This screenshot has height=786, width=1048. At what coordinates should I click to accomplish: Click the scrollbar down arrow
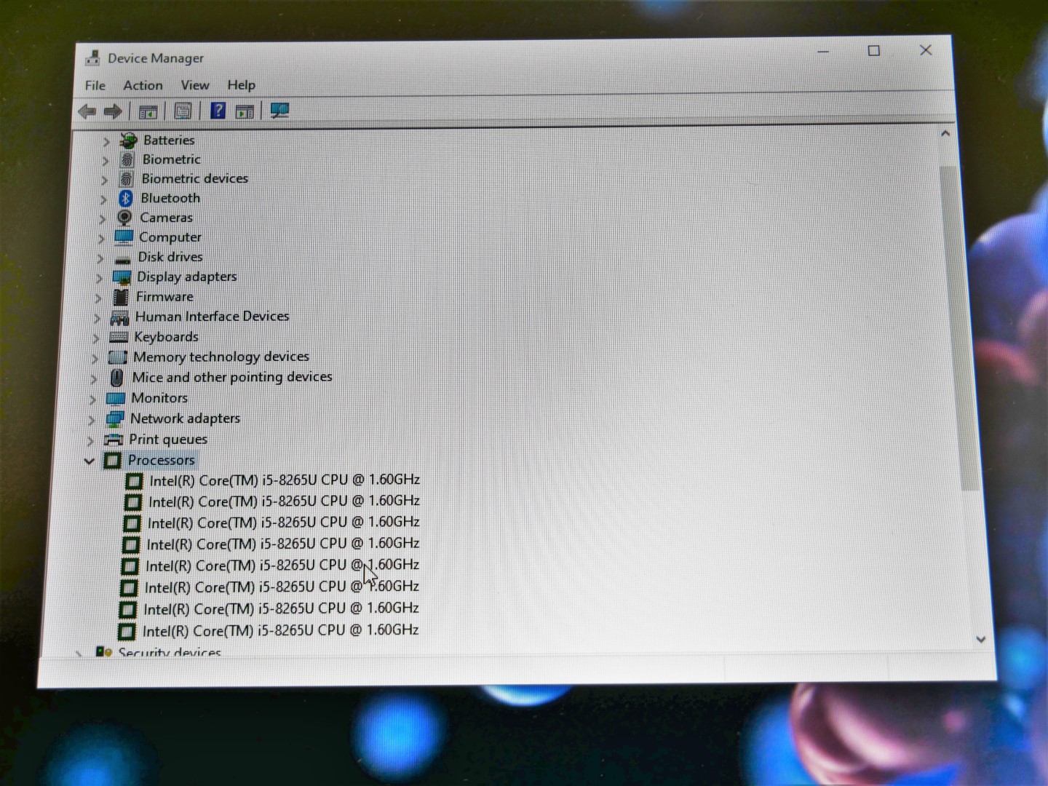coord(980,640)
